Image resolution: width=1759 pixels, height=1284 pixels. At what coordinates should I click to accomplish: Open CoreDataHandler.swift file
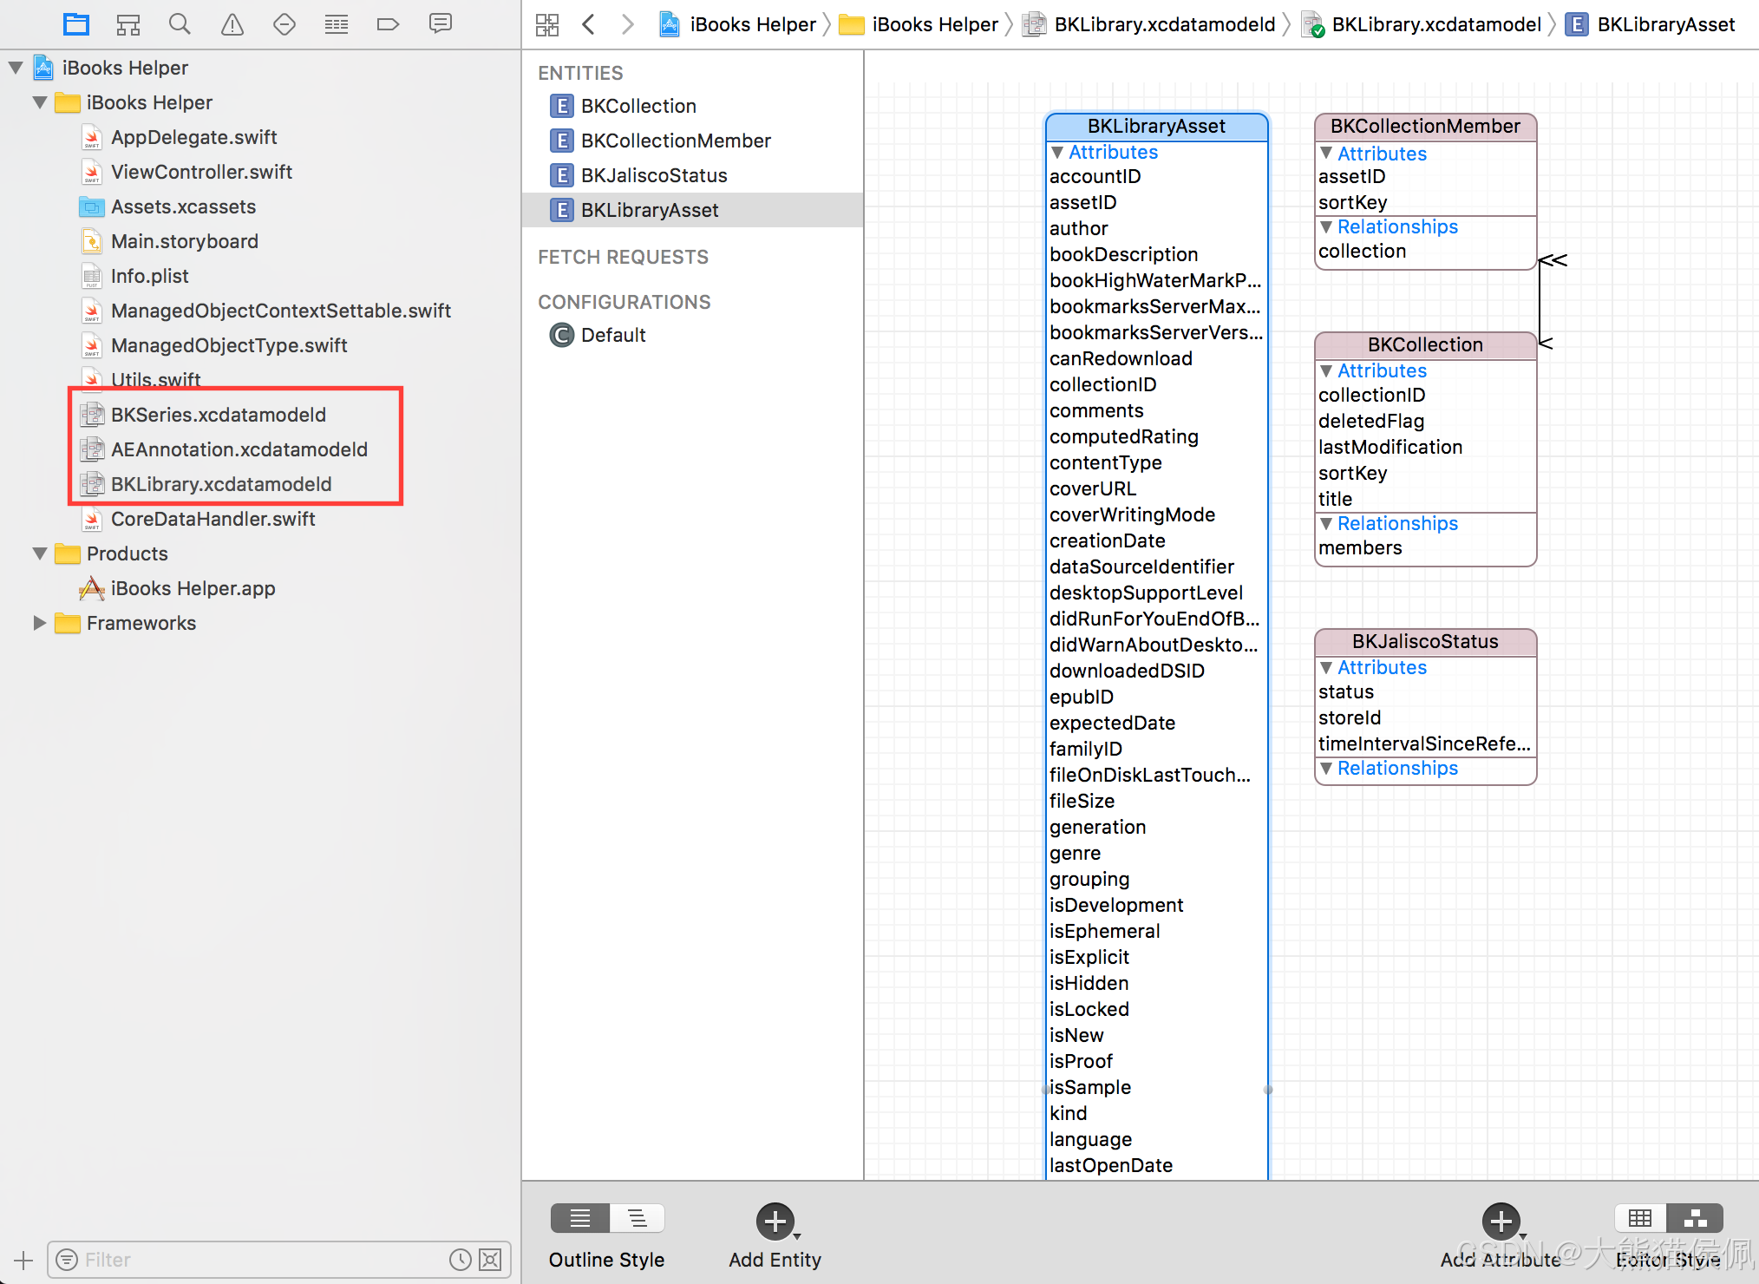213,519
